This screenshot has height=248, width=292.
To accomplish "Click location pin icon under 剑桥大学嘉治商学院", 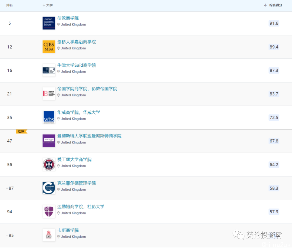I will tap(58, 48).
